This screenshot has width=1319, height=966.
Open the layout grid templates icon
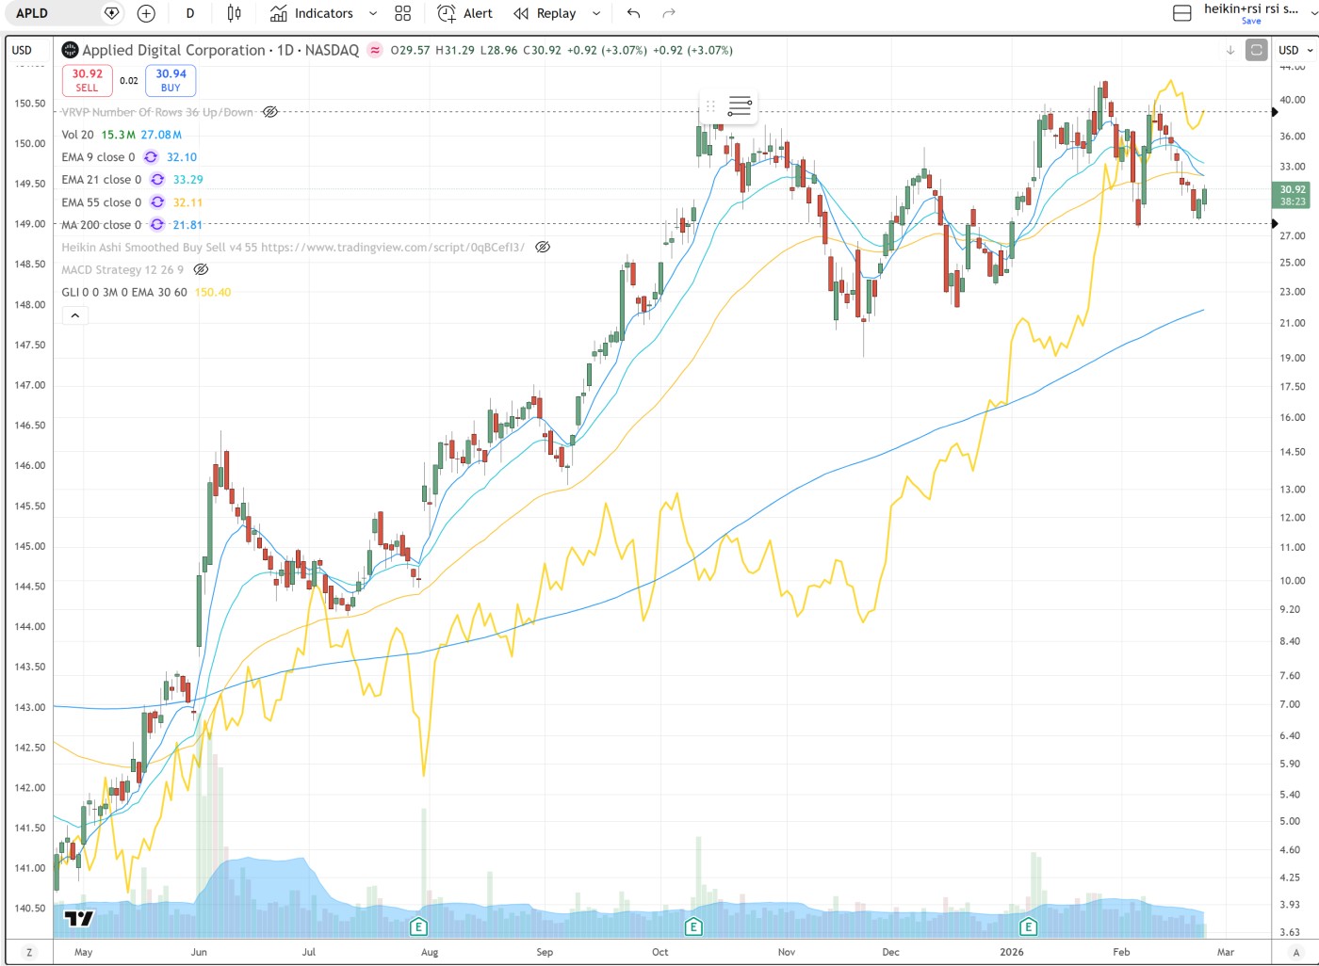click(x=403, y=13)
